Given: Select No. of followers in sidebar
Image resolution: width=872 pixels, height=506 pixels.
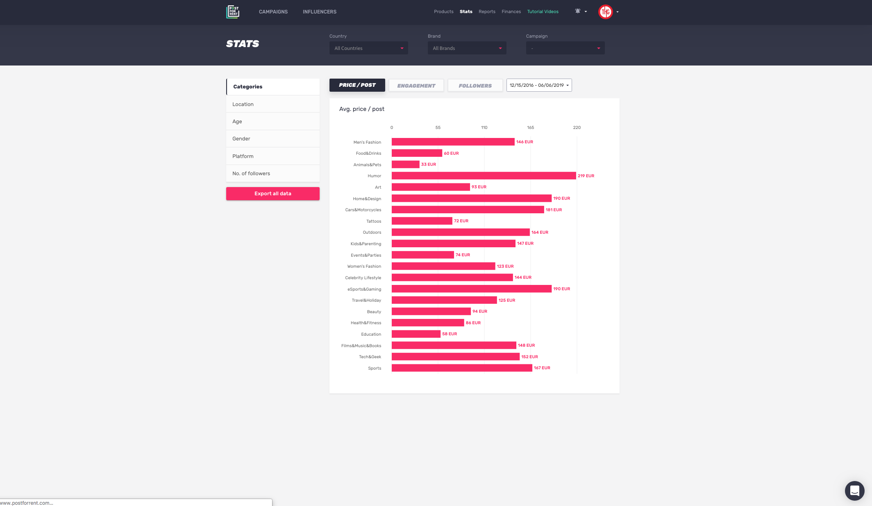Looking at the screenshot, I should 273,174.
